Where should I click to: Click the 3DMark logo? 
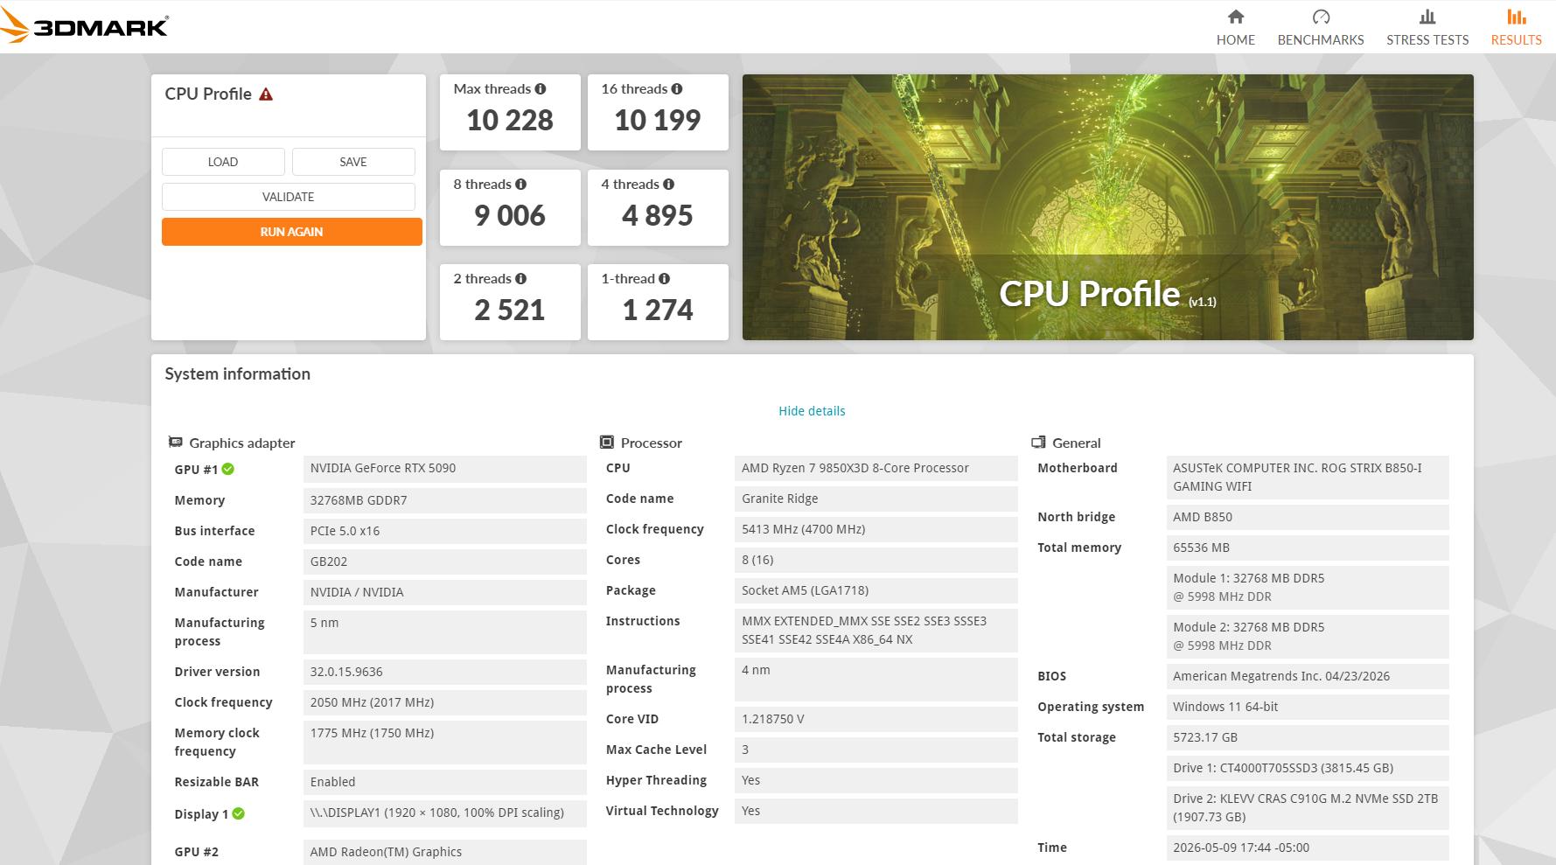point(84,26)
